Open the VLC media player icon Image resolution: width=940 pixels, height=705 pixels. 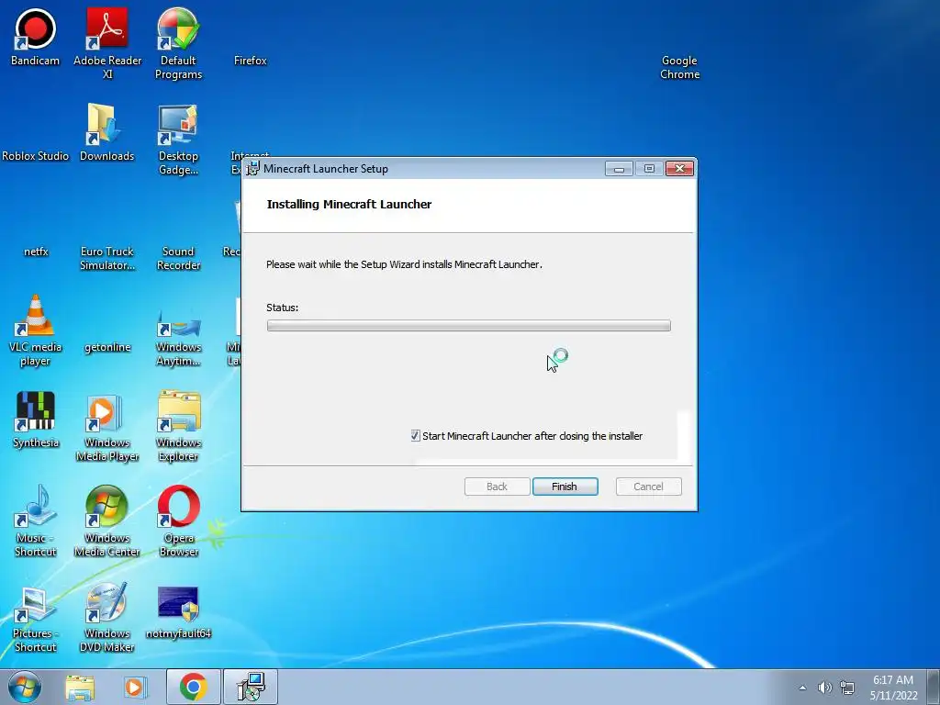pos(36,330)
